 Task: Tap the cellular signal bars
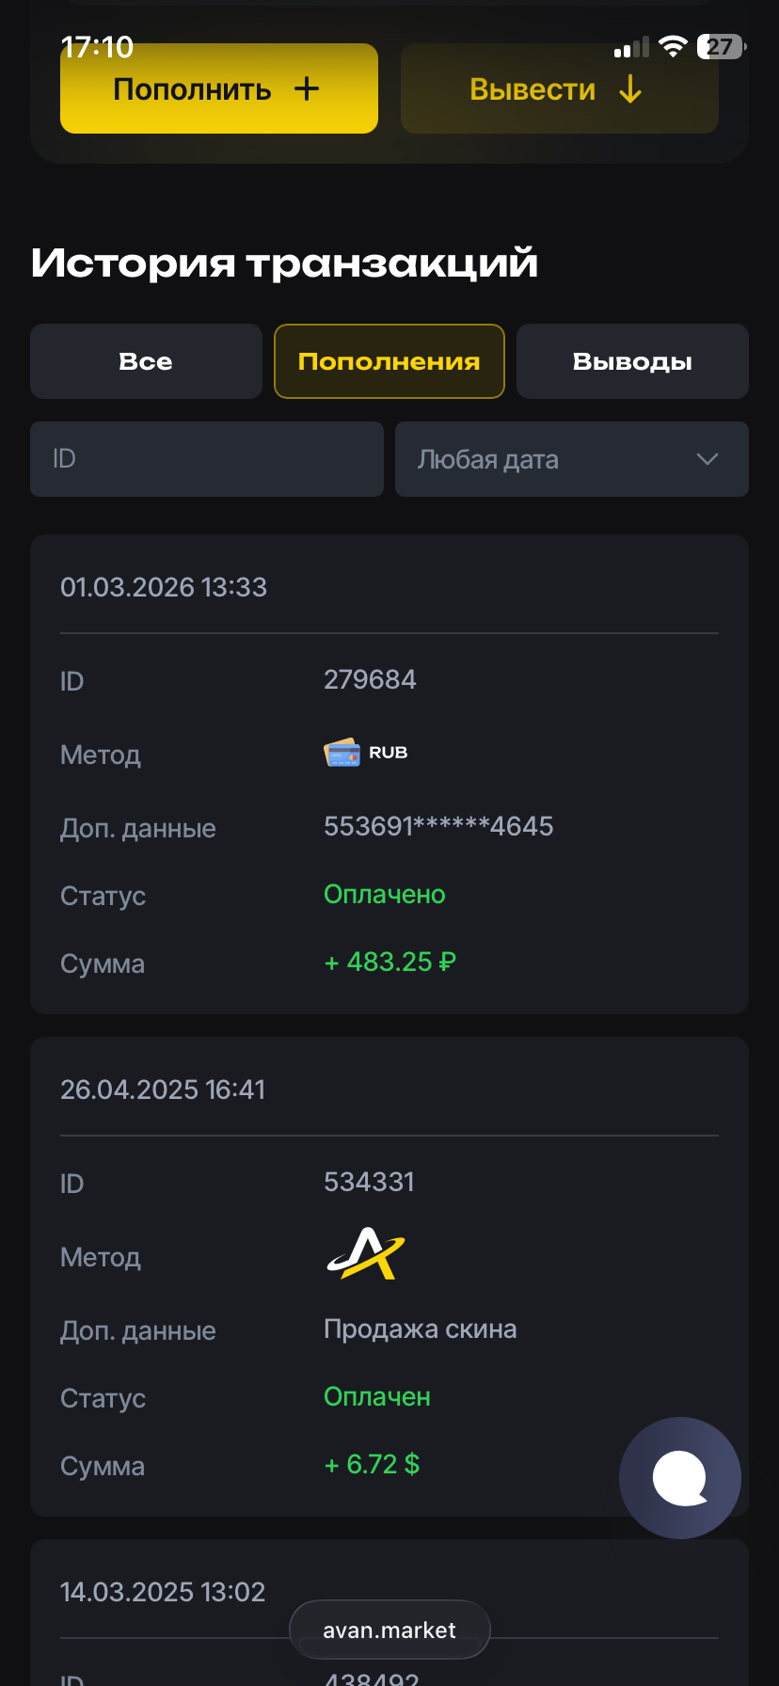pyautogui.click(x=631, y=48)
